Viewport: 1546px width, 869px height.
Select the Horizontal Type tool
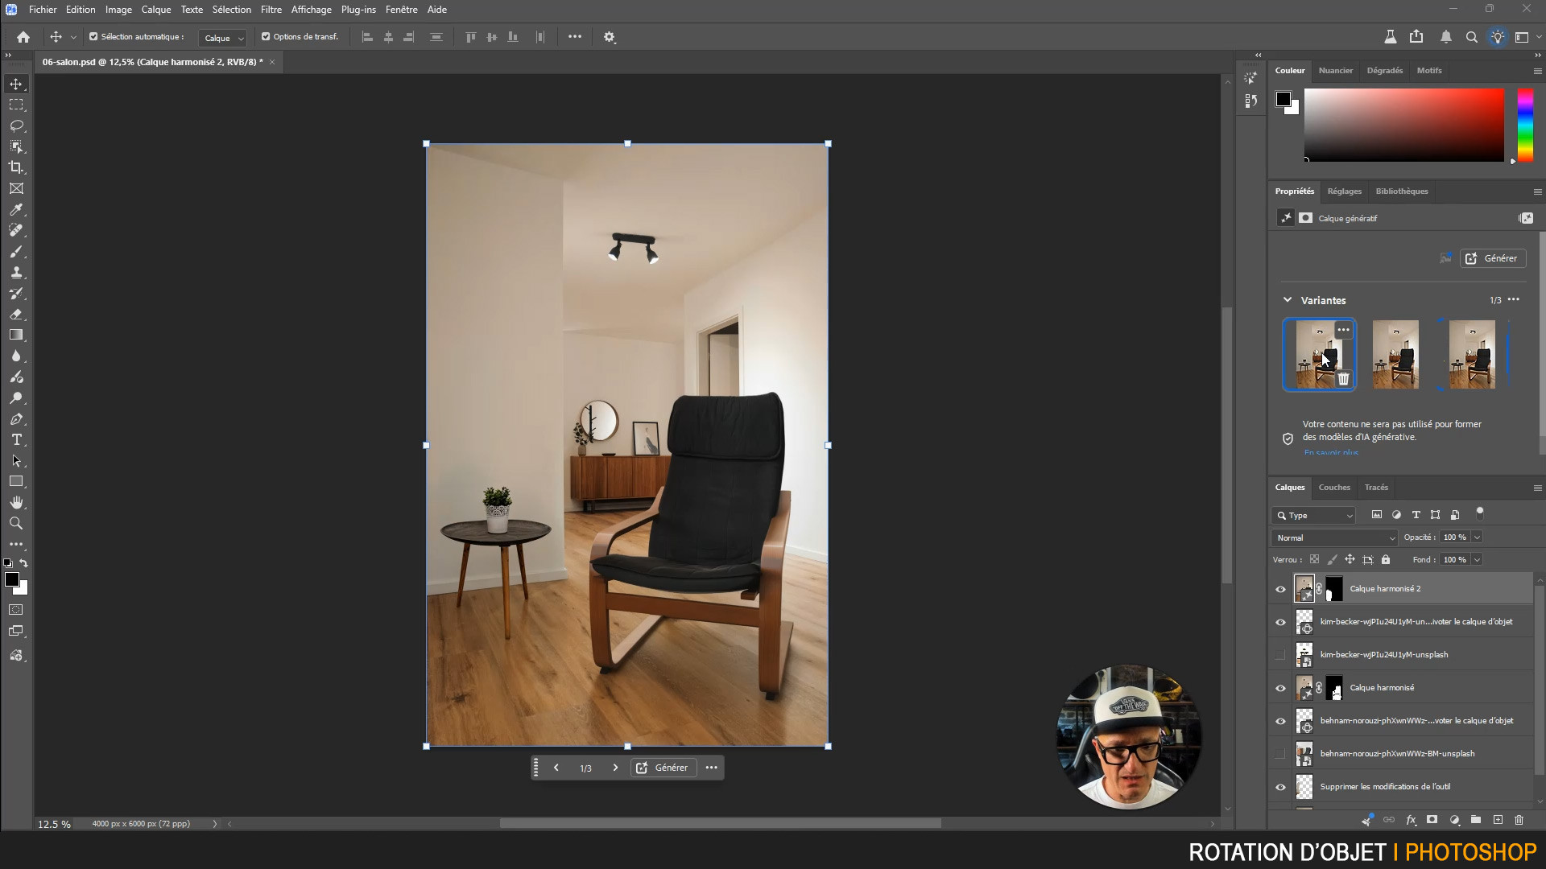pyautogui.click(x=16, y=440)
